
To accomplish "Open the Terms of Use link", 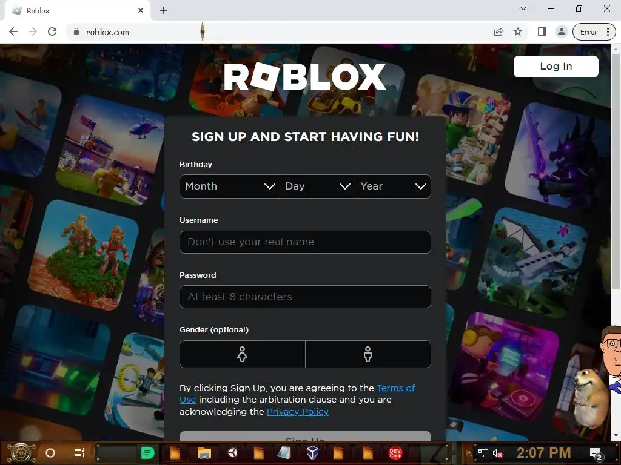I will click(x=395, y=388).
